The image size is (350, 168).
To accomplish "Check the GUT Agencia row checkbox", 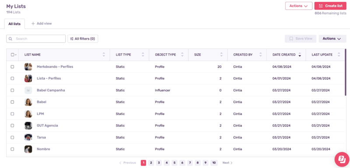I will (12, 126).
